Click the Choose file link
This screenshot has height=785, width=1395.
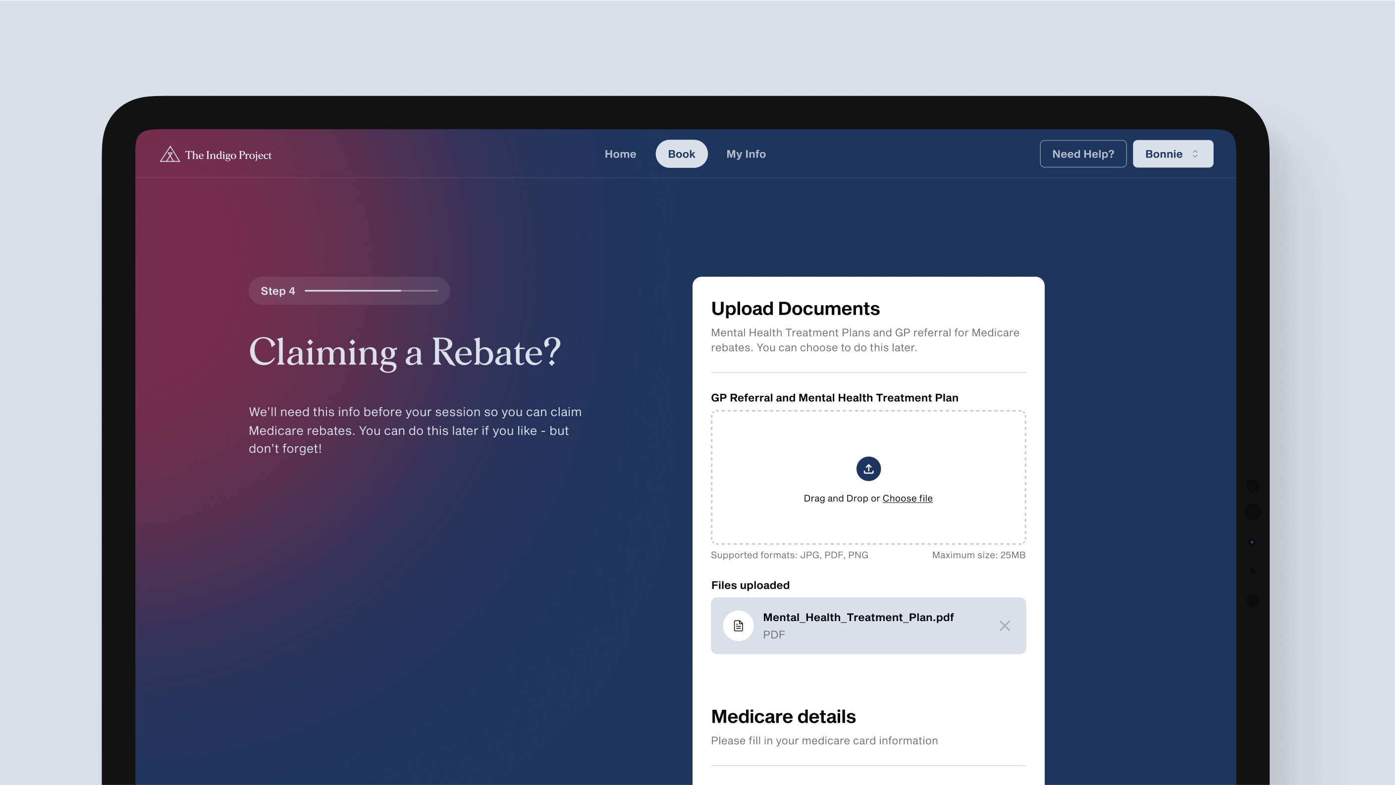pos(907,499)
